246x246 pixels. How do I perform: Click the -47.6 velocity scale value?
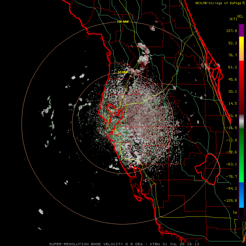(x=232, y=152)
